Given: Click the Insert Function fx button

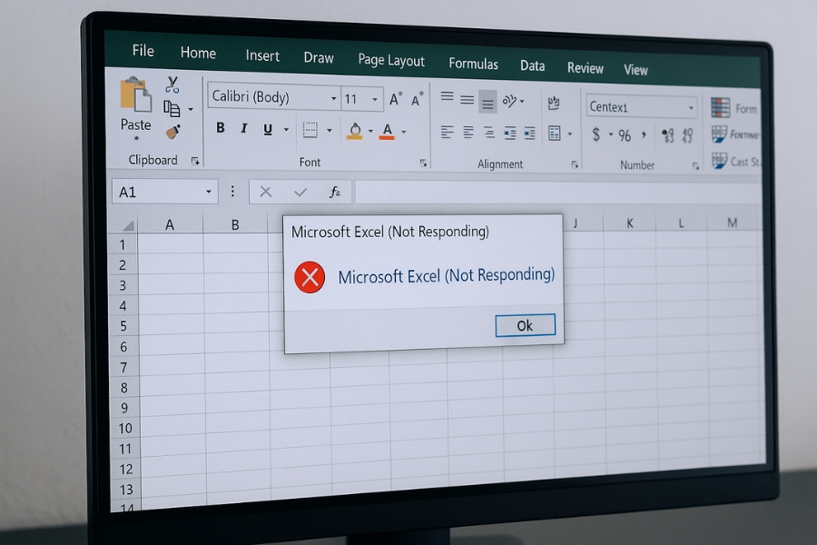Looking at the screenshot, I should click(335, 192).
